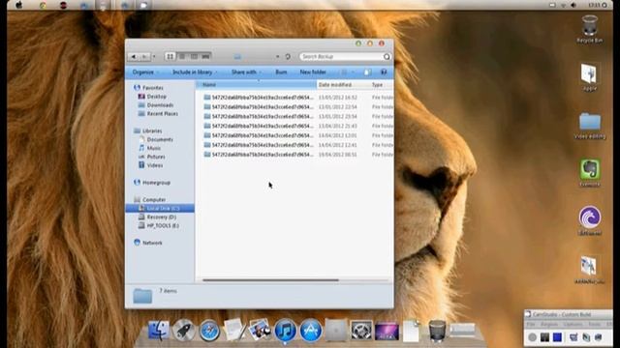Viewport: 620px width, 348px height.
Task: Start search with the magnifier icon
Action: tap(387, 57)
